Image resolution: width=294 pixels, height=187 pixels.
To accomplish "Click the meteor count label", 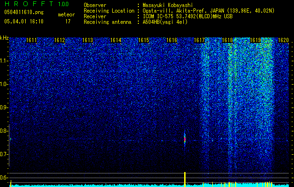I will (x=66, y=14).
